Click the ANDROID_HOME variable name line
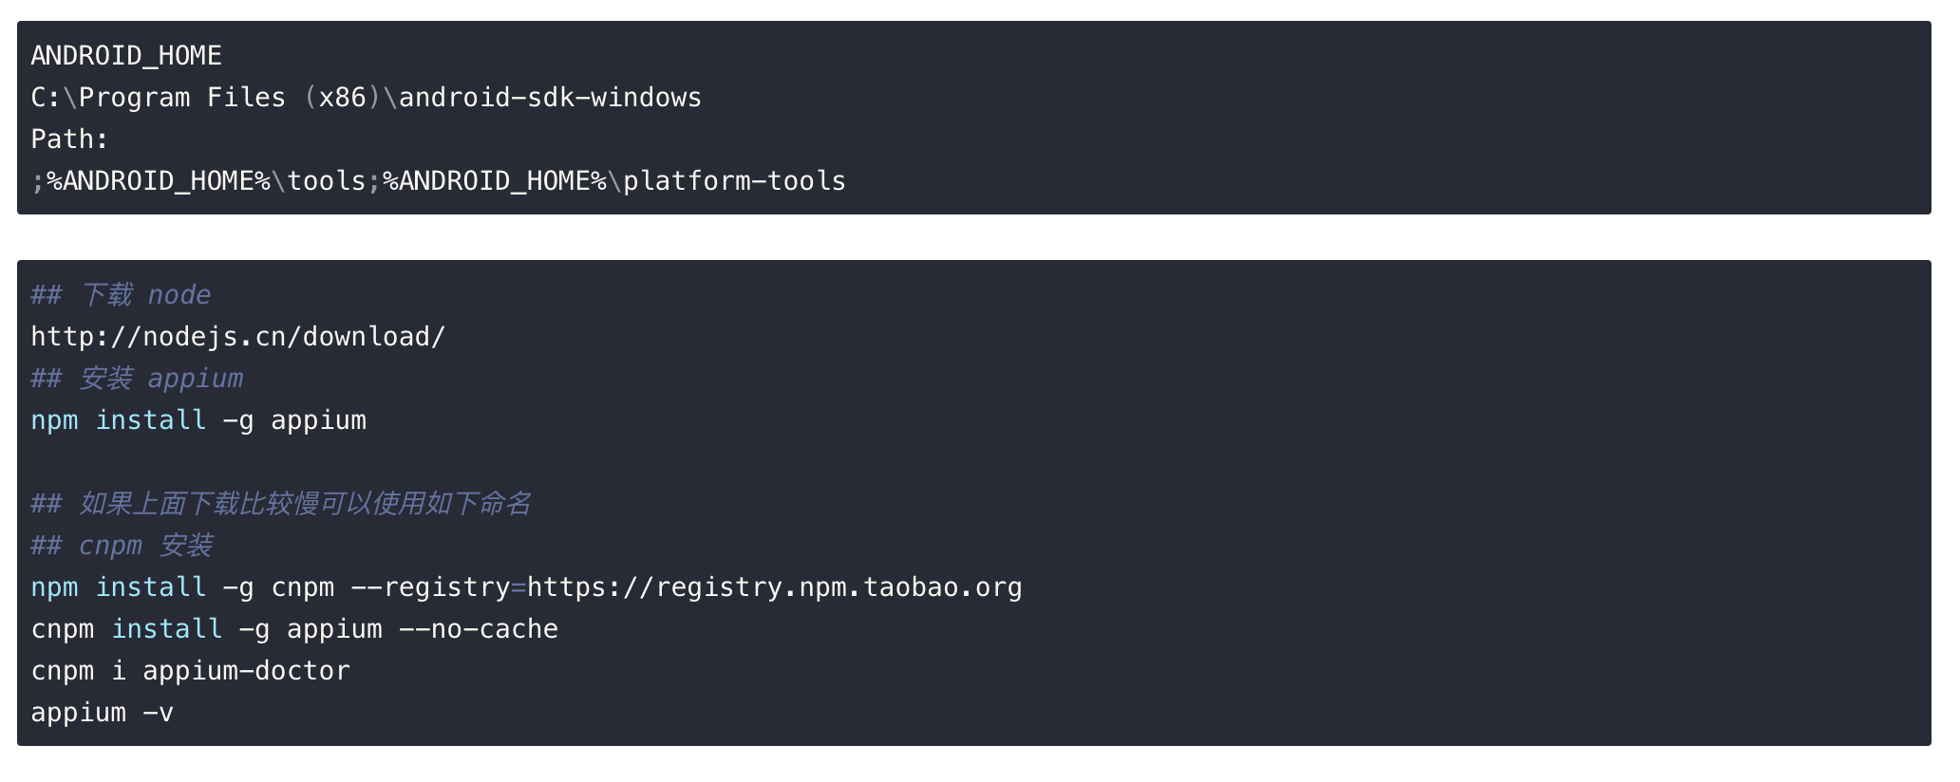This screenshot has width=1960, height=782. (x=126, y=56)
